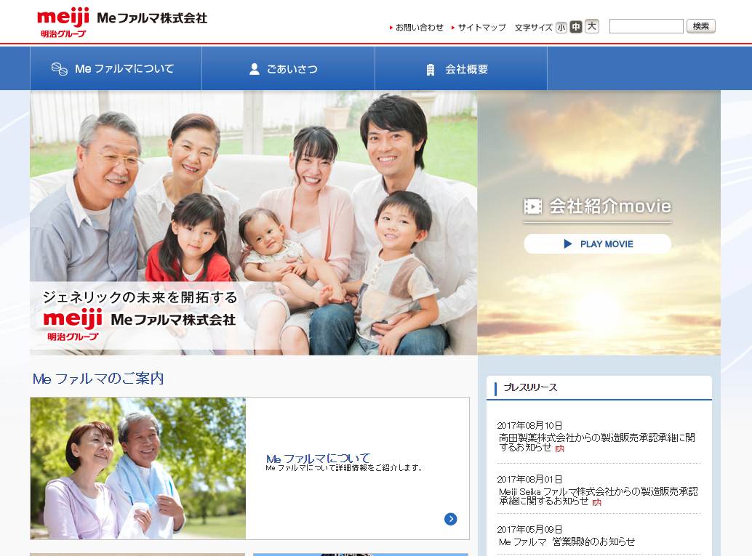
Task: Click the red PDF icon after Meiji Seika press release
Action: tap(596, 502)
